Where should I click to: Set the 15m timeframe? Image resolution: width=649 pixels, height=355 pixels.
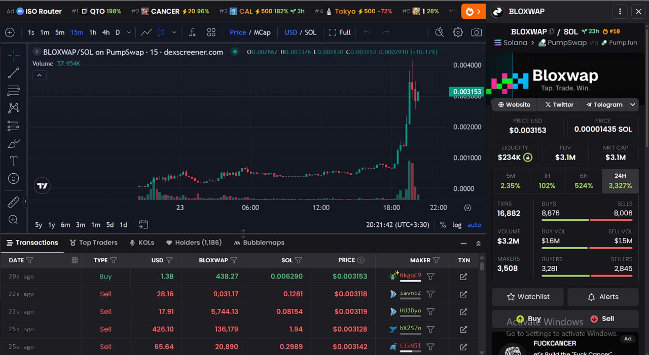click(77, 32)
